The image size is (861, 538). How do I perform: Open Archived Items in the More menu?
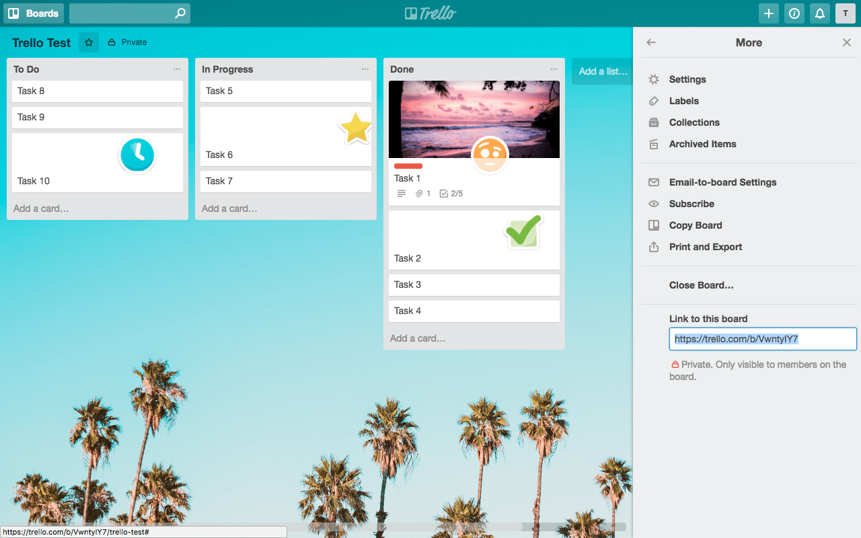702,144
